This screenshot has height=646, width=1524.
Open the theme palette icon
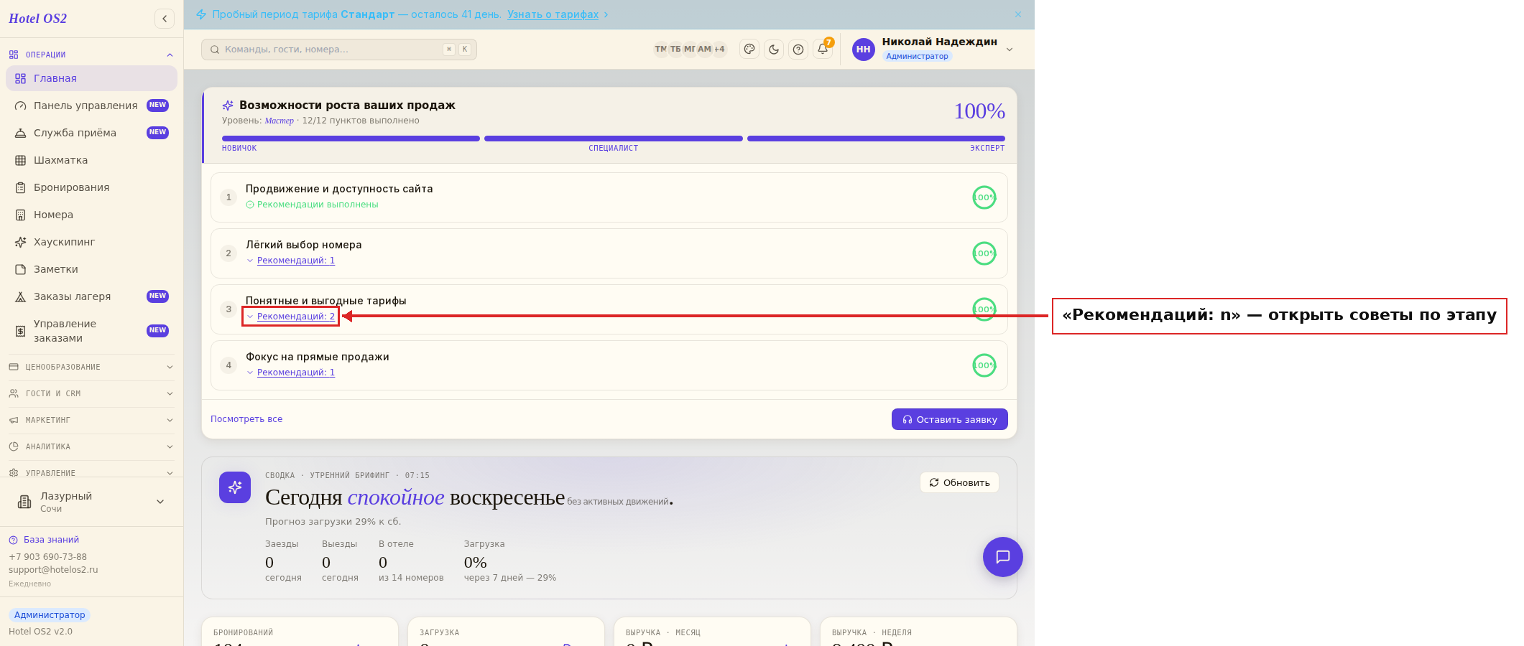tap(749, 50)
